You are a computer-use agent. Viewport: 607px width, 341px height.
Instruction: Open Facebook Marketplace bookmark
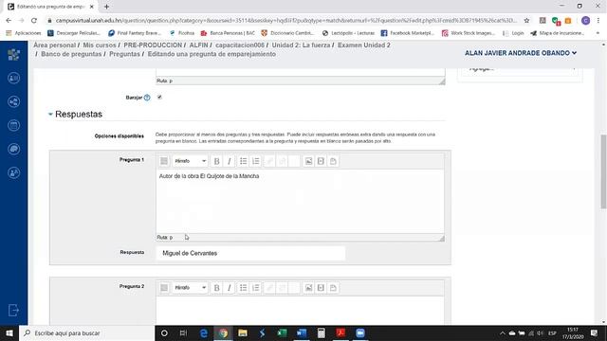coord(408,33)
